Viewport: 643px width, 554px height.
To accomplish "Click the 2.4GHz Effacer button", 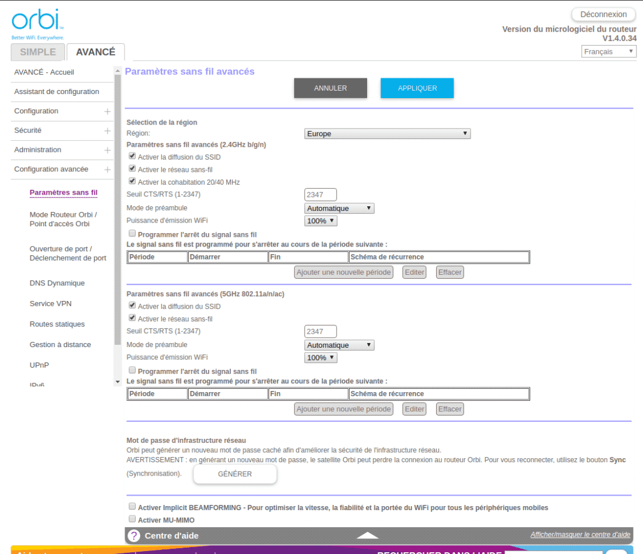I will click(450, 272).
